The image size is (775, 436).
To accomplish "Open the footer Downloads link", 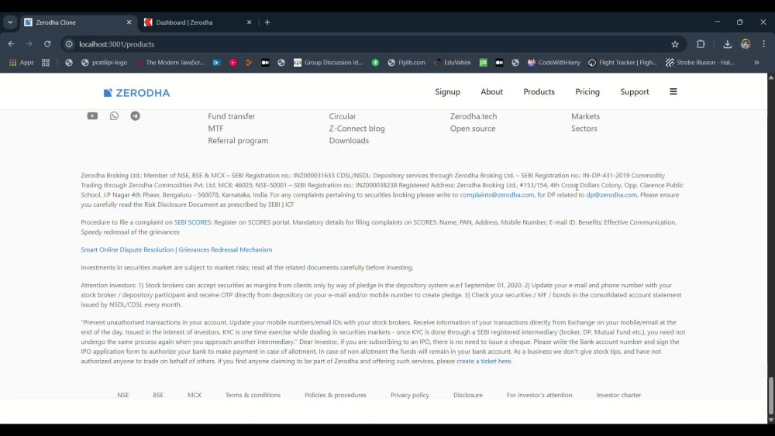I will coord(349,141).
